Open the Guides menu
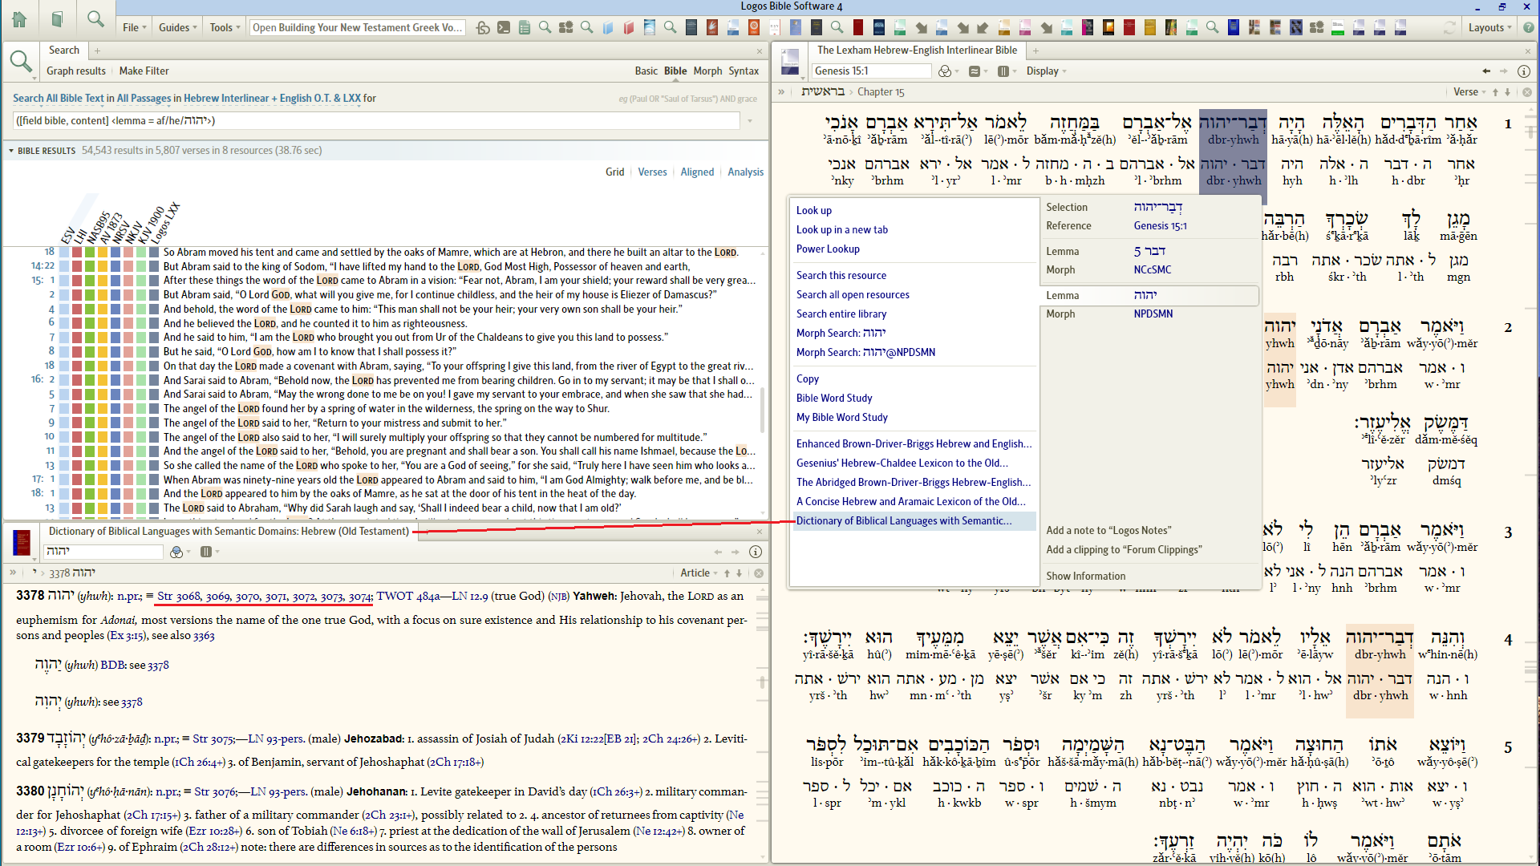The width and height of the screenshot is (1540, 866). tap(177, 27)
